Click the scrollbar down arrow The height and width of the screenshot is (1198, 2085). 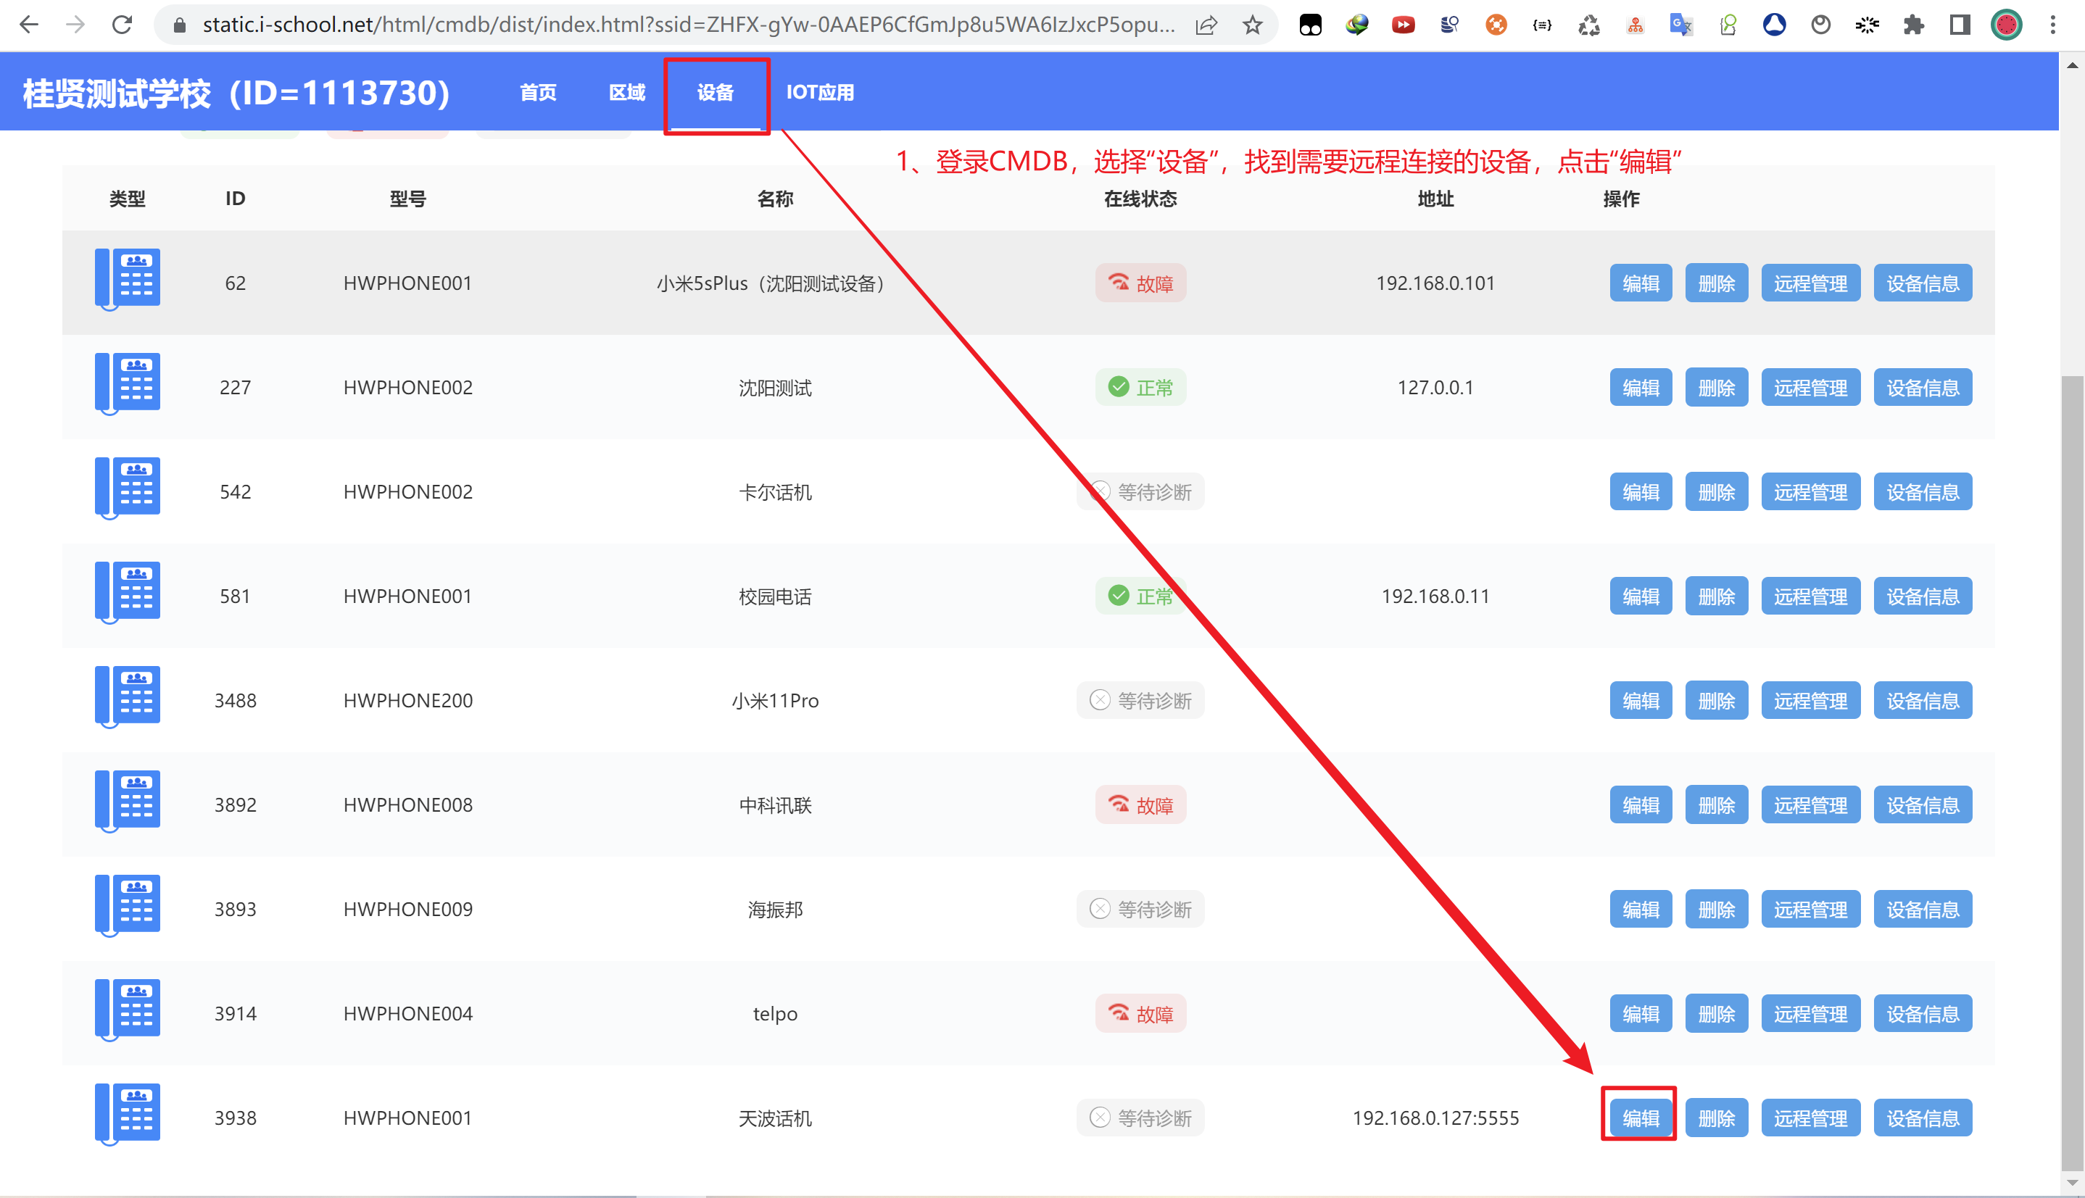point(2073,1182)
